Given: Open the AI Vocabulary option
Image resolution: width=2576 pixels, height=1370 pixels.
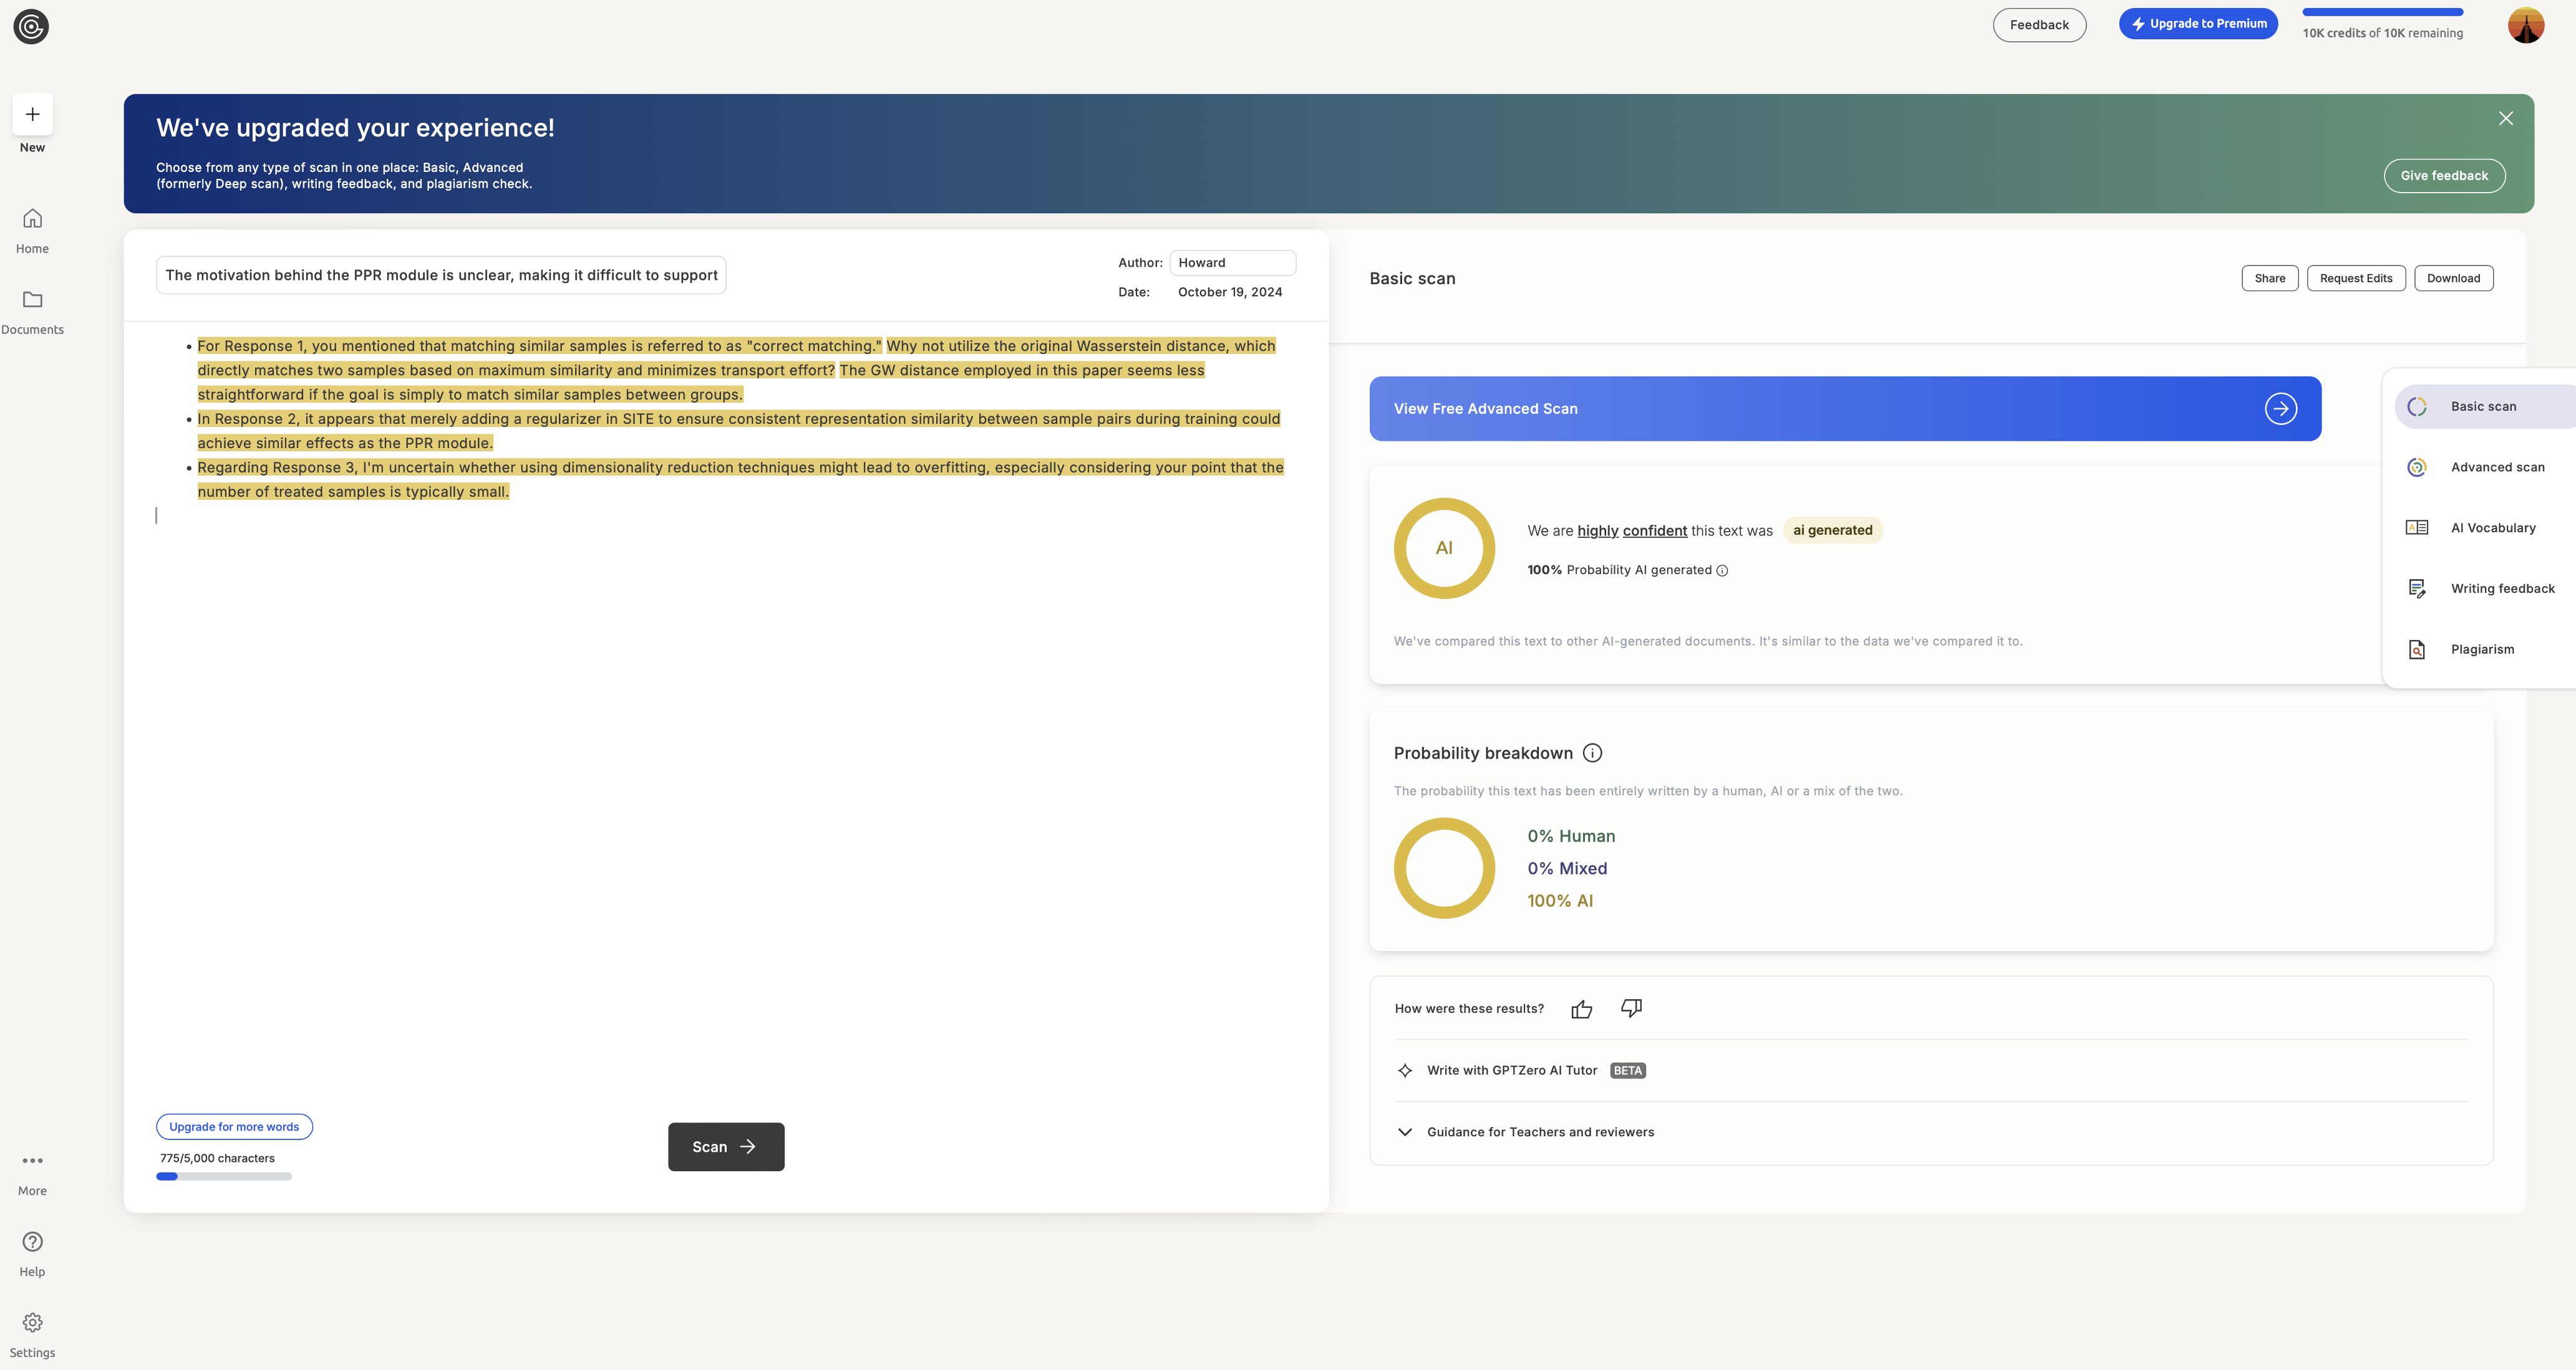Looking at the screenshot, I should click(x=2492, y=527).
